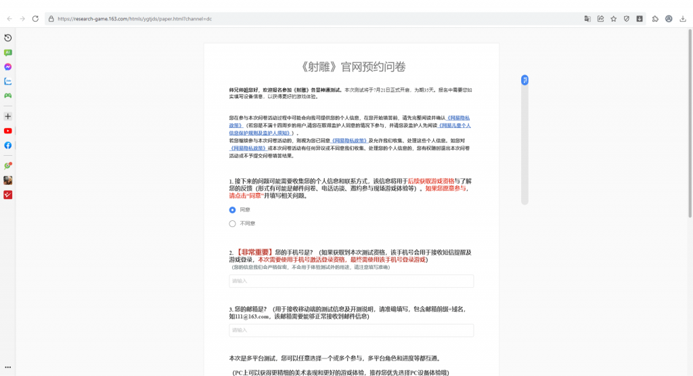Add a new sidebar shortcut with plus

click(x=8, y=117)
